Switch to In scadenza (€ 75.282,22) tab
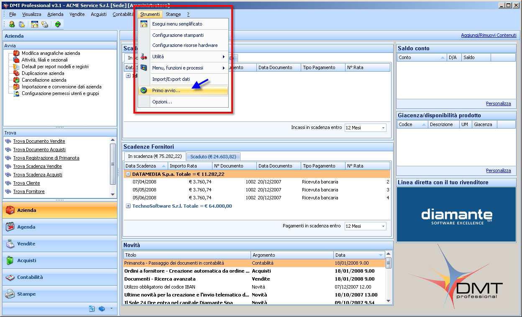The height and width of the screenshot is (317, 522). [x=155, y=156]
